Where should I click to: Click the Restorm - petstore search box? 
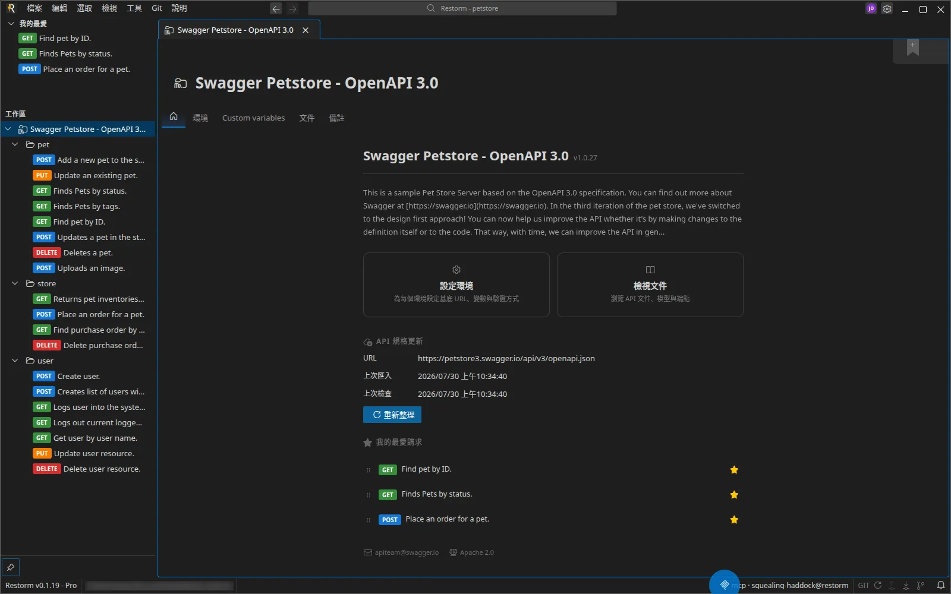pyautogui.click(x=462, y=8)
